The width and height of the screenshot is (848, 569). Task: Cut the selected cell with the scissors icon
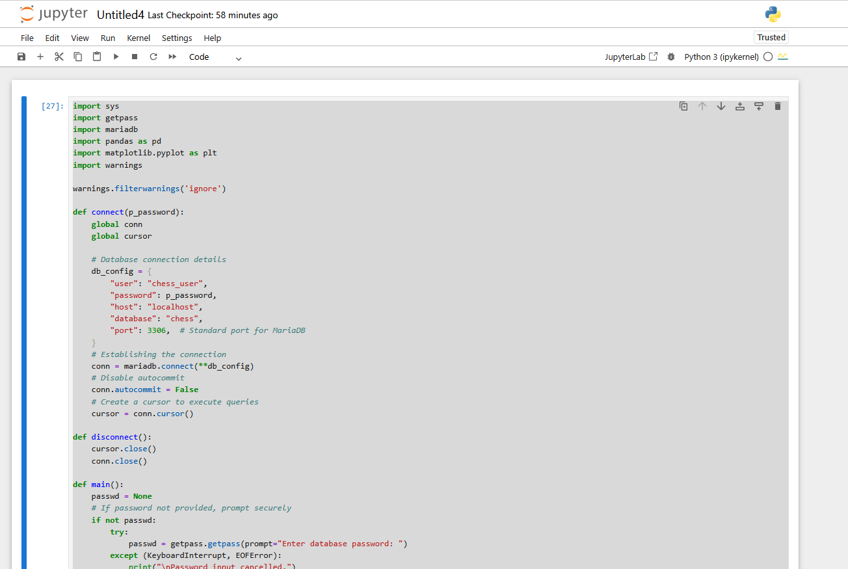[59, 57]
